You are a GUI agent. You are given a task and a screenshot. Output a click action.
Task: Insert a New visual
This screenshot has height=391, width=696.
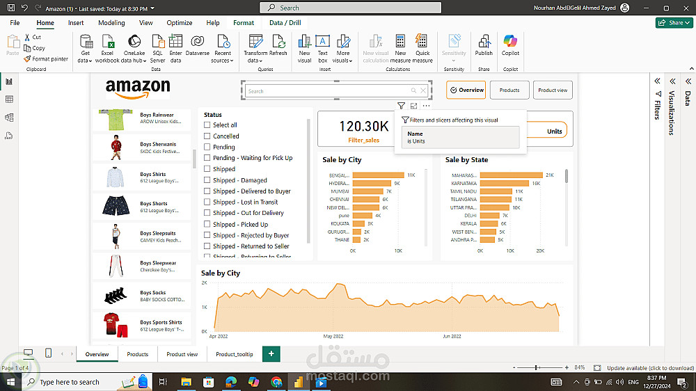[305, 49]
